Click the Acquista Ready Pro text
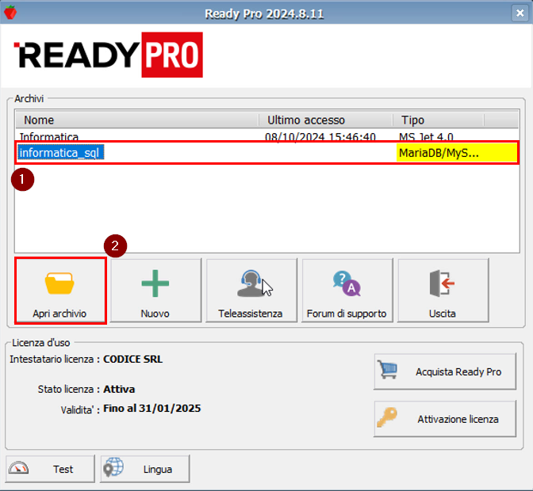 click(x=458, y=372)
